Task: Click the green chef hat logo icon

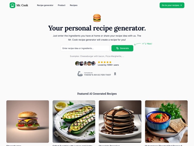Action: (x=12, y=5)
